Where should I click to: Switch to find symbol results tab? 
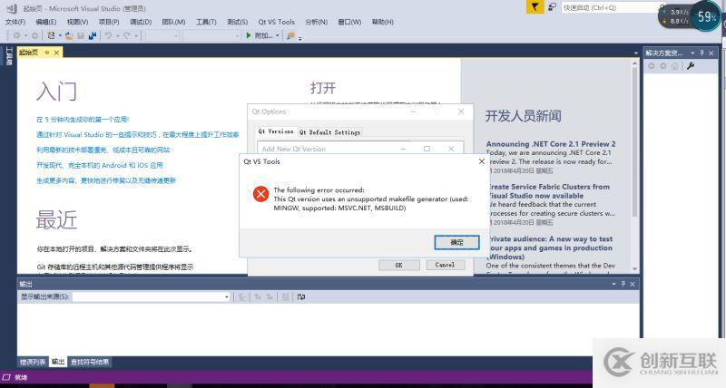coord(90,362)
